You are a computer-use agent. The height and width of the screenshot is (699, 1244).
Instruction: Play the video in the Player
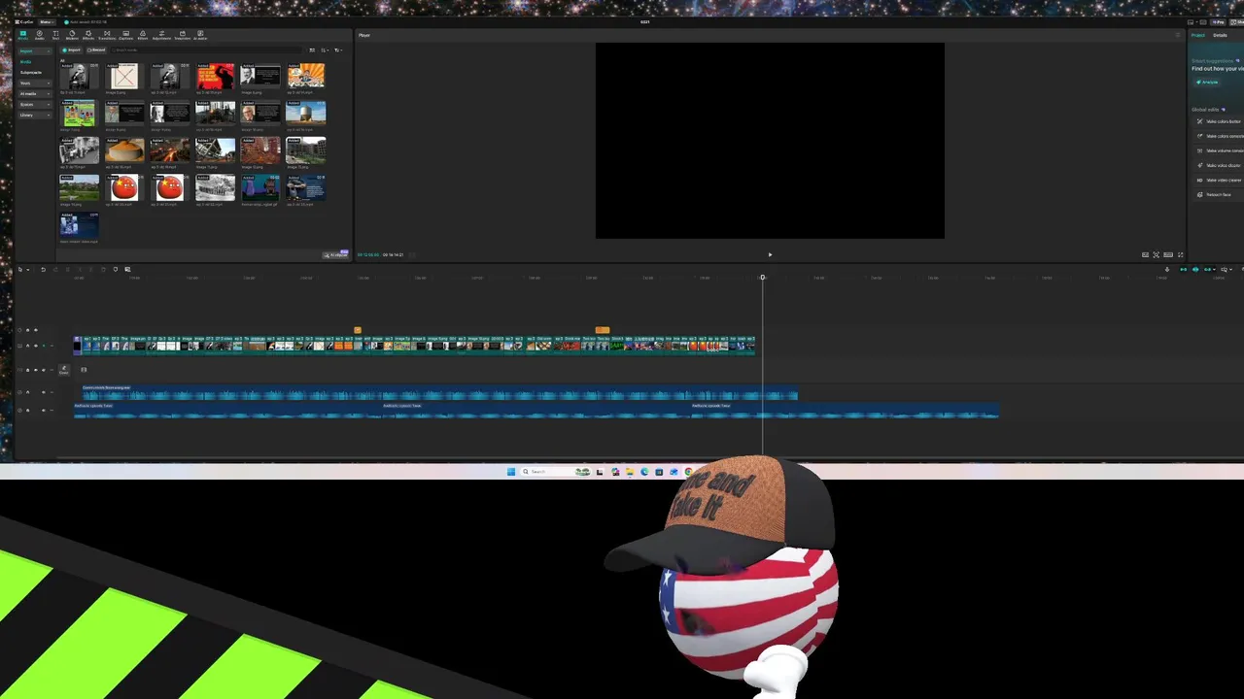pos(770,254)
